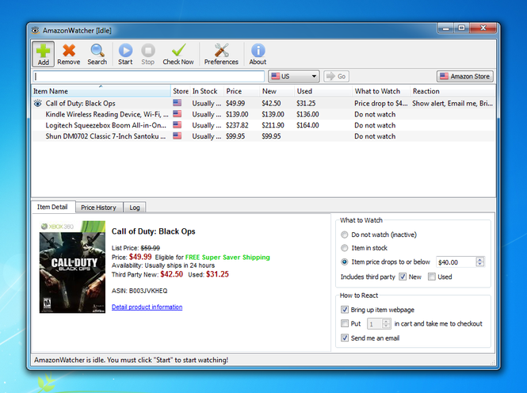Screen dimensions: 527x393
Task: Click the eye icon beside Call of Duty row
Action: tap(38, 103)
